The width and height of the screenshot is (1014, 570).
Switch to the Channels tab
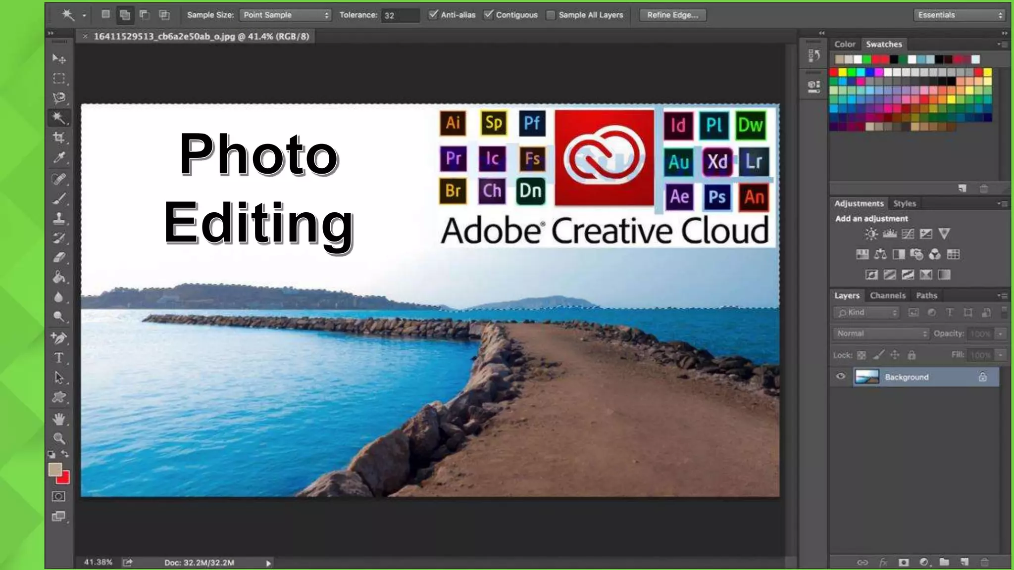pos(887,295)
